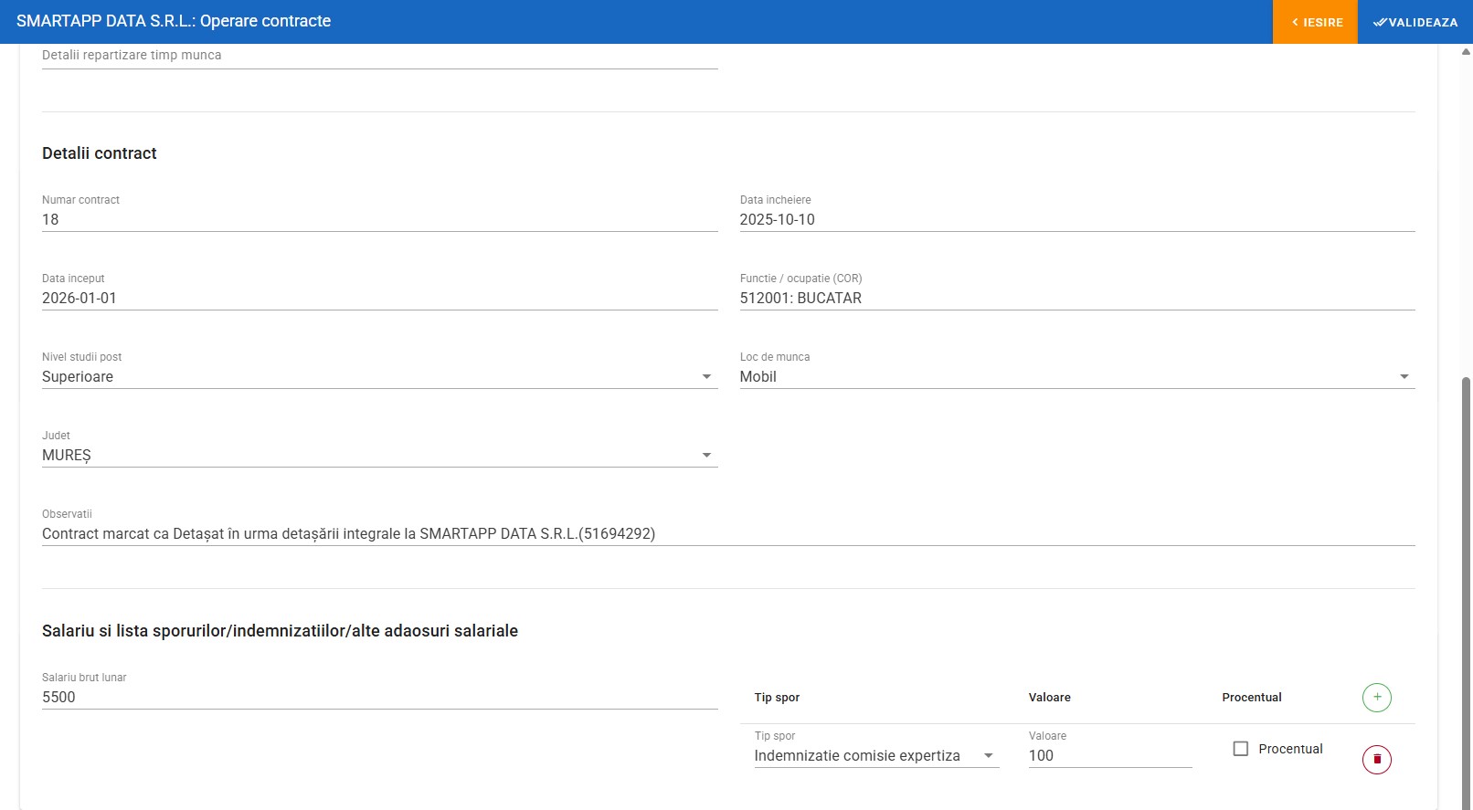The image size is (1473, 810).
Task: Focus the Salariu brut lunar field
Action: [x=379, y=698]
